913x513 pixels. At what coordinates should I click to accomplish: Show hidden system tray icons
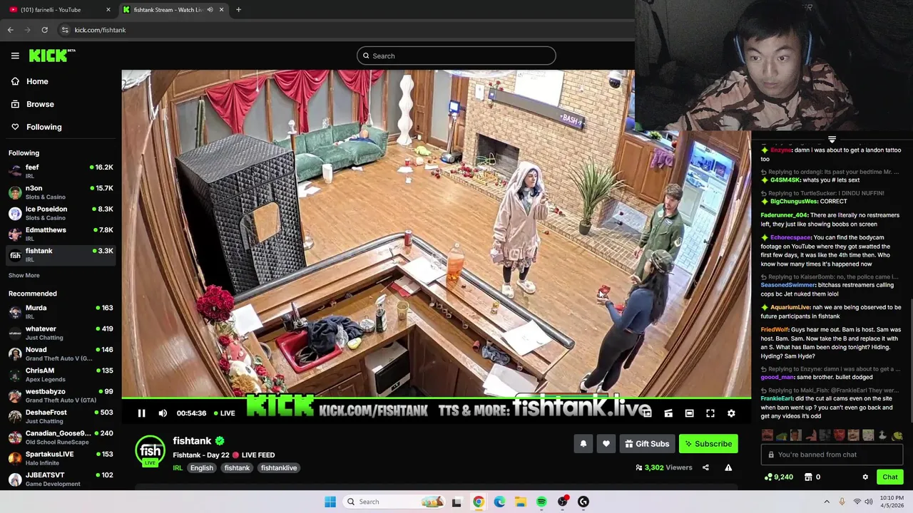click(x=827, y=502)
